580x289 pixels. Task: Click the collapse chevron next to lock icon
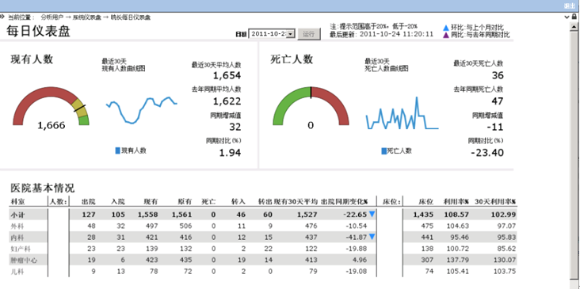pos(567,17)
